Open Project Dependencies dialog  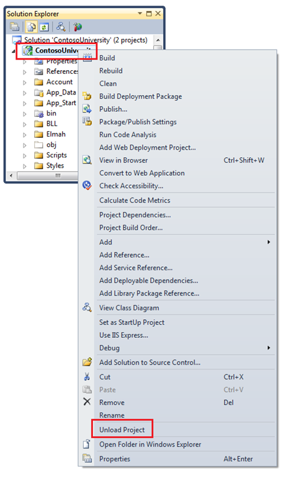click(135, 215)
